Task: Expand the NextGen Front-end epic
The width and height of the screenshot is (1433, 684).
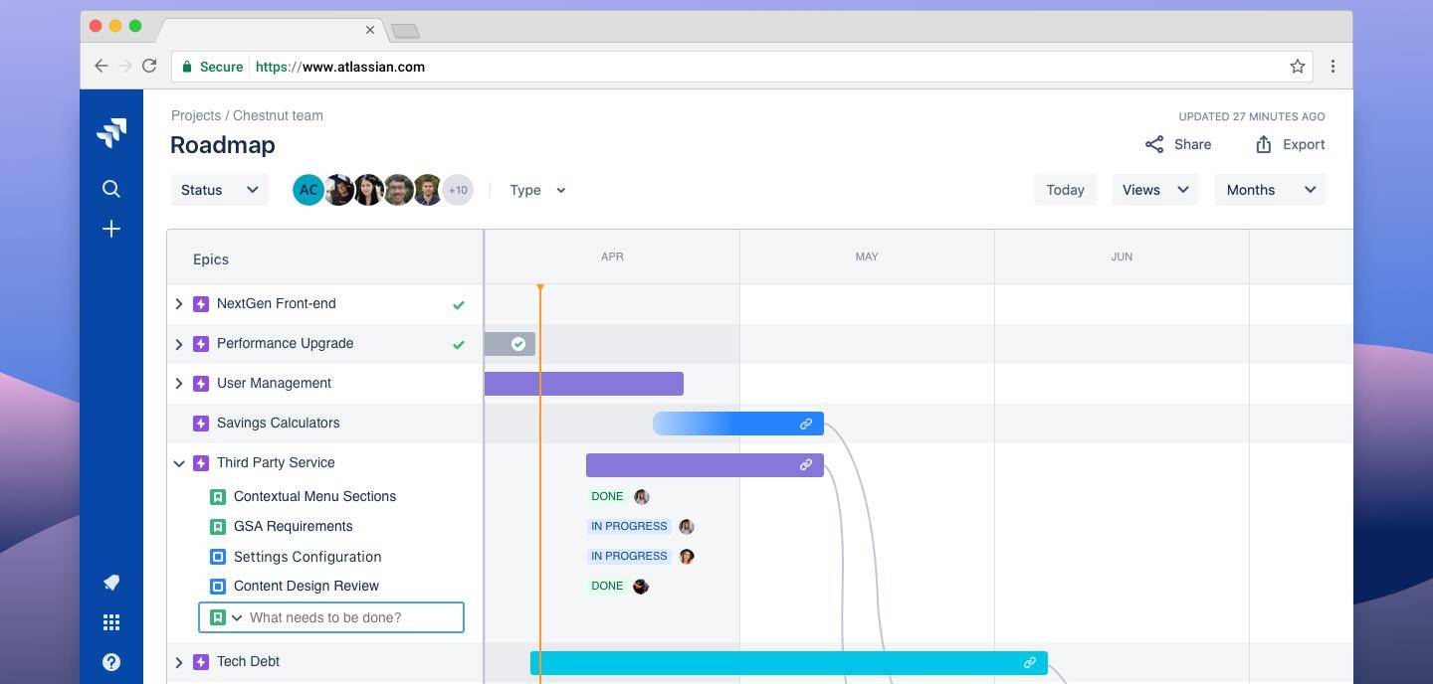Action: pyautogui.click(x=179, y=304)
